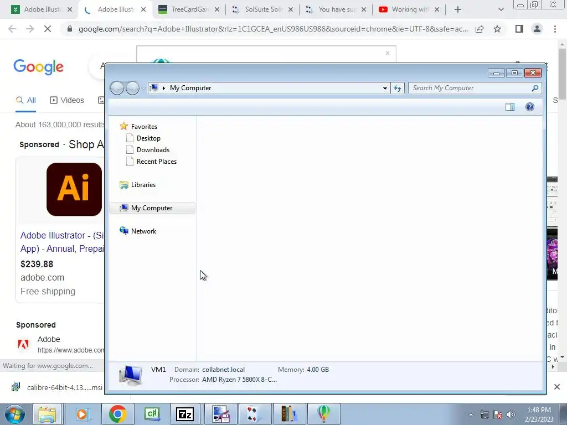Open solitaire cards app in taskbar
Image resolution: width=567 pixels, height=425 pixels.
pyautogui.click(x=254, y=414)
